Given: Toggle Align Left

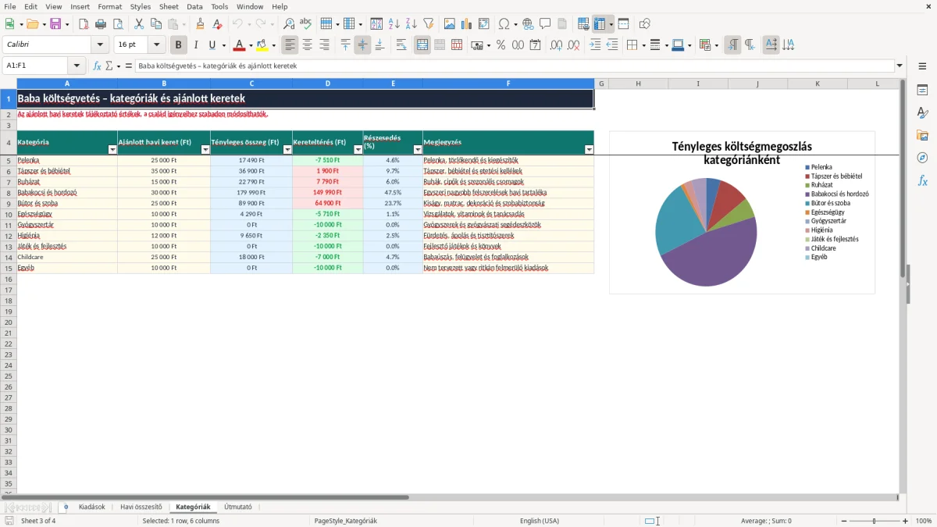Looking at the screenshot, I should click(x=290, y=45).
